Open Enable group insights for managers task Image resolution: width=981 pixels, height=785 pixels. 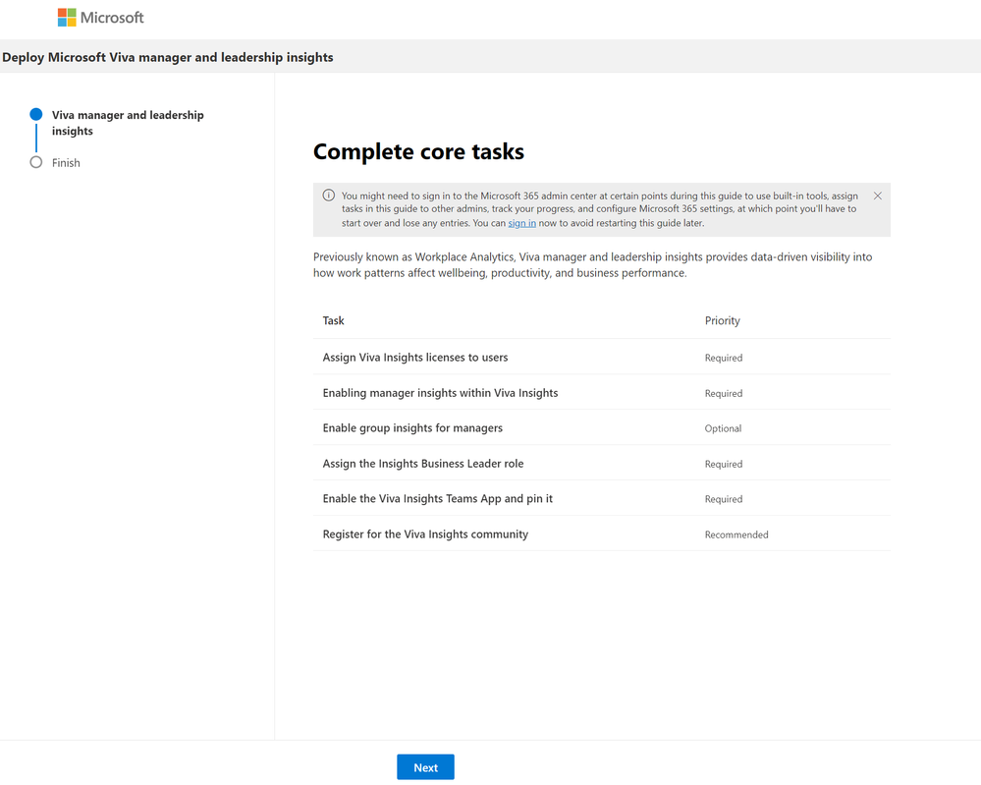[412, 428]
